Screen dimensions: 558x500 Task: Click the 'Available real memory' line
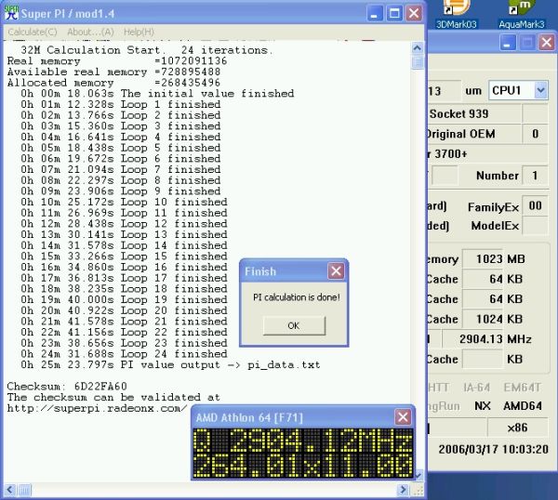113,72
